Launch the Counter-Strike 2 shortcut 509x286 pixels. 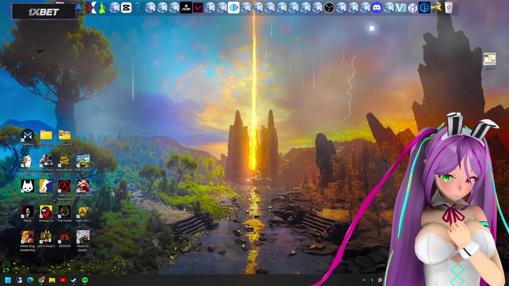(46, 190)
